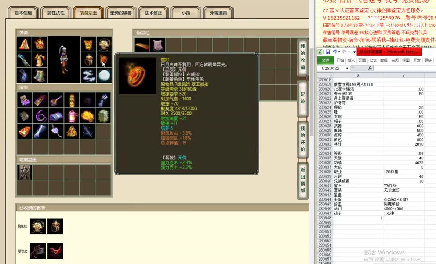Select the lute-shaped treasure icon
The image size is (436, 264).
pos(56,100)
